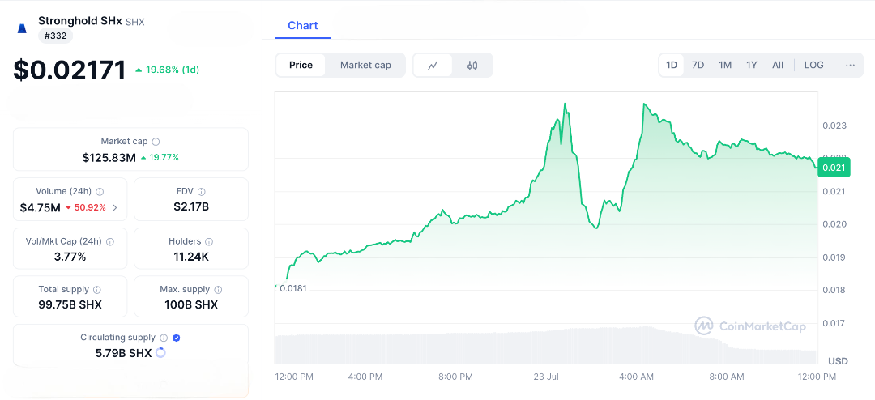Click the 0.0181 opening price marker

click(293, 288)
